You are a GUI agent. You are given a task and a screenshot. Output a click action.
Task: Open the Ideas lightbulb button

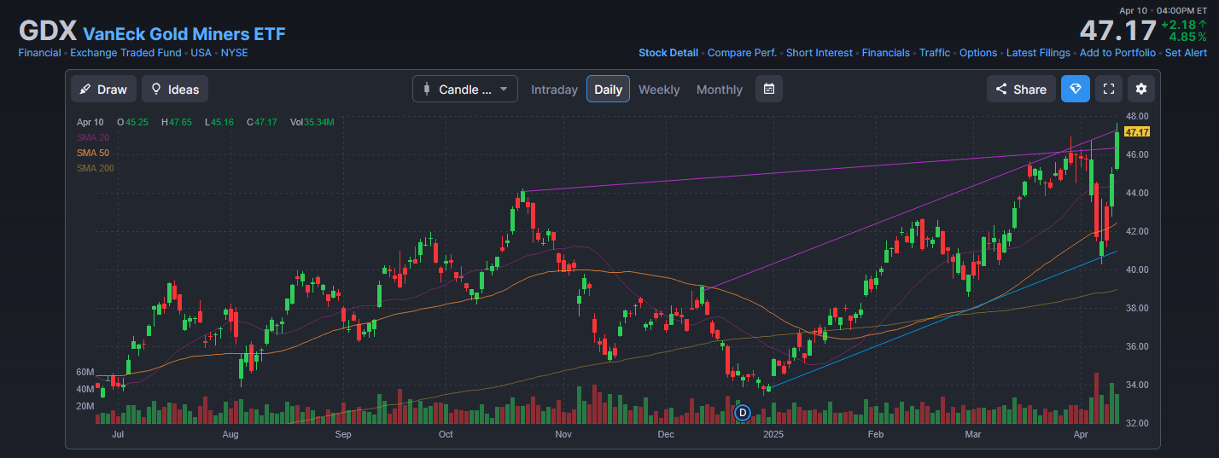click(x=174, y=90)
